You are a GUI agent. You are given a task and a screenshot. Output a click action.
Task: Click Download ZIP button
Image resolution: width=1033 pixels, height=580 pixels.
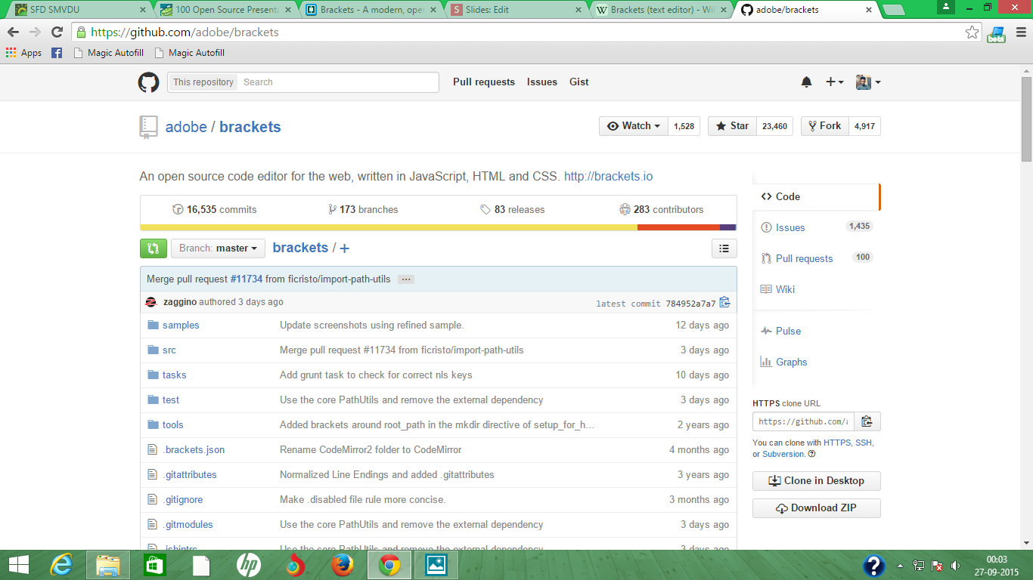pyautogui.click(x=817, y=508)
